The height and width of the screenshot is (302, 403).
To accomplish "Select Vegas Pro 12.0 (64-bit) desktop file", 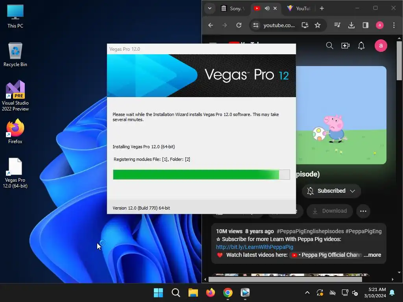I will pos(15,173).
